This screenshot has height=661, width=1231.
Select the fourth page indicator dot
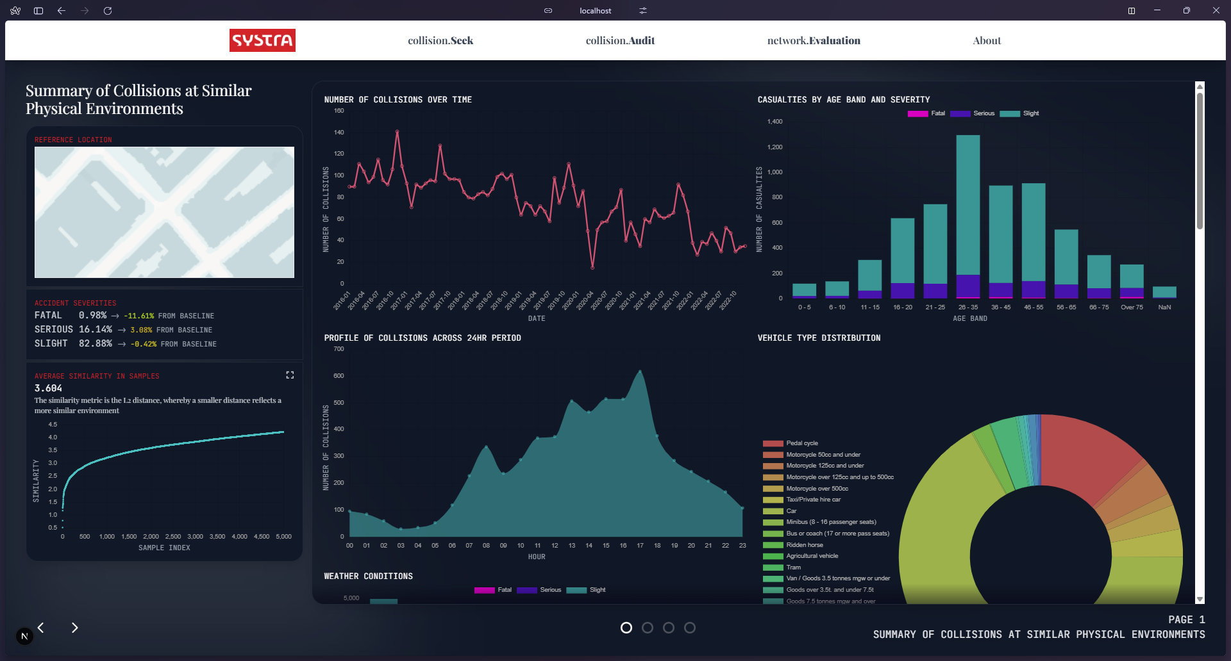coord(690,628)
